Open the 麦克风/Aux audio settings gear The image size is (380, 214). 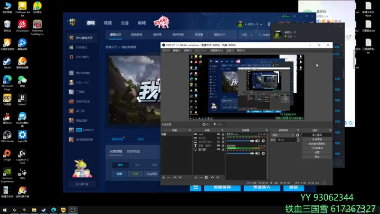pos(263,141)
